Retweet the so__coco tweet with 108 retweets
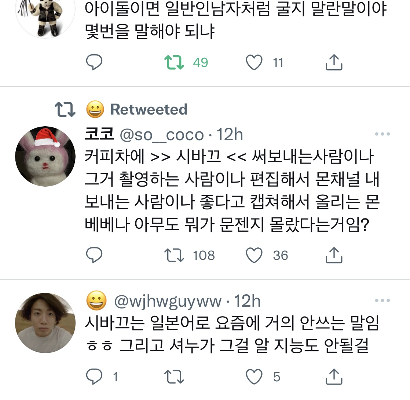The width and height of the screenshot is (410, 400). pos(174,255)
